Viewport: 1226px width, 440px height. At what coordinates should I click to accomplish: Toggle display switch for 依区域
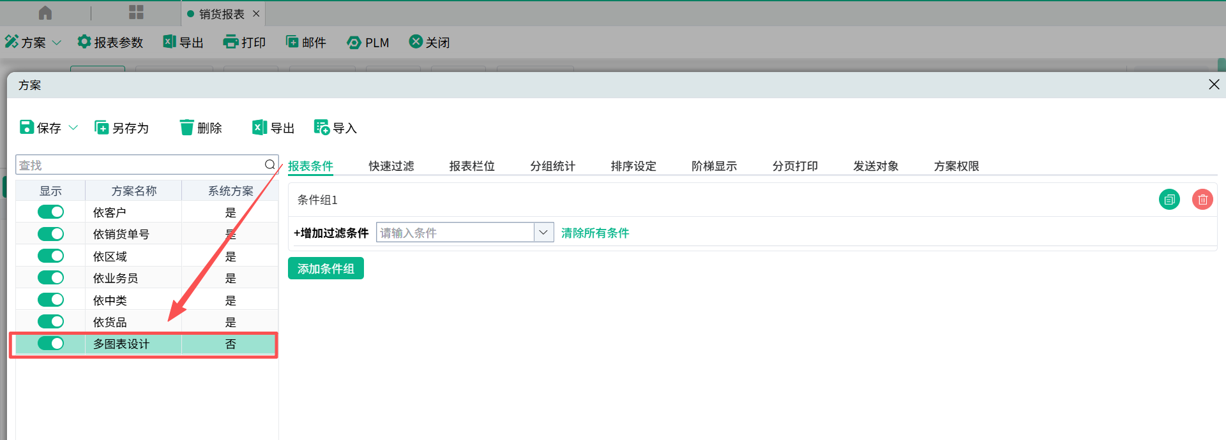click(50, 256)
